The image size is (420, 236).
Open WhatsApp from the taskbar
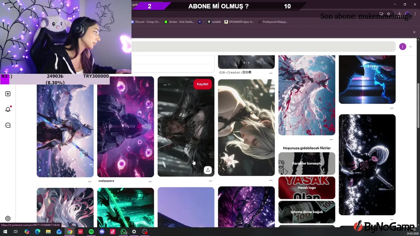pos(123,232)
